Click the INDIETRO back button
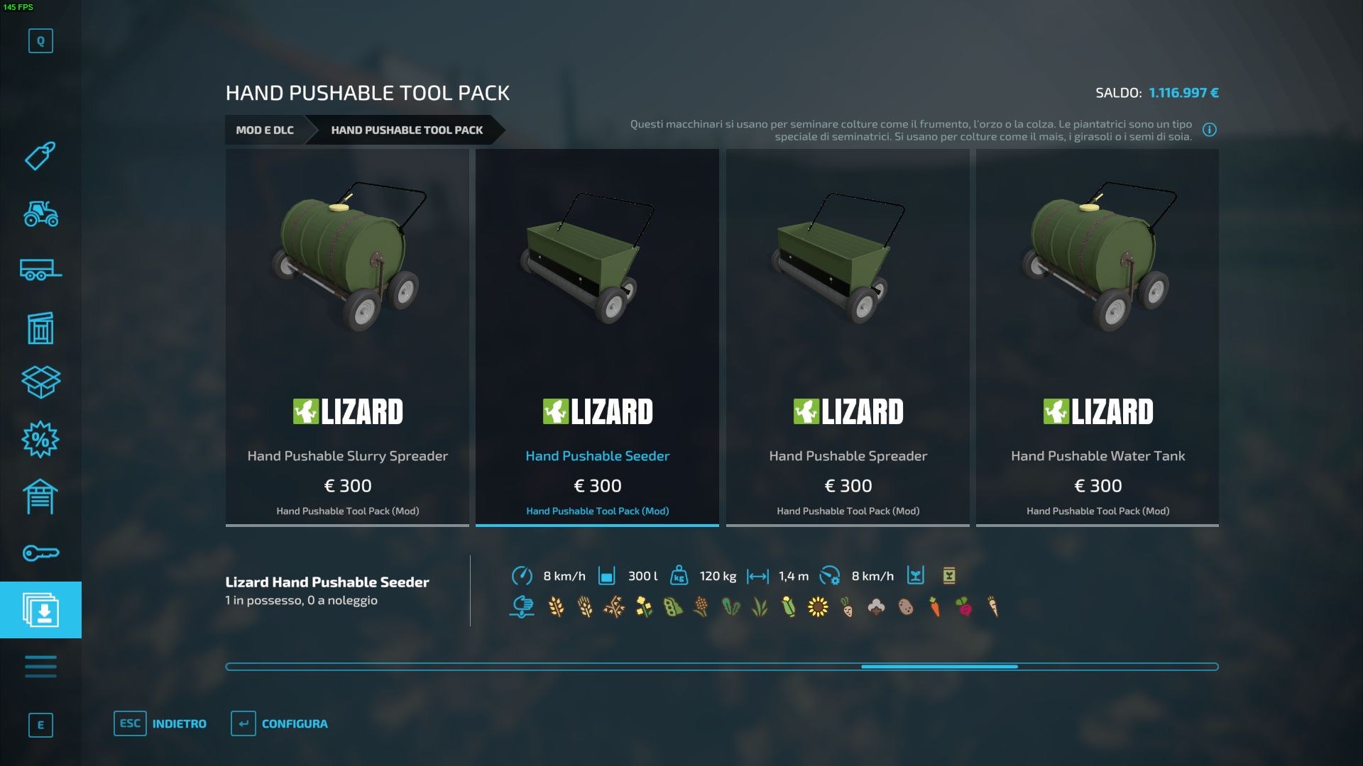Image resolution: width=1363 pixels, height=766 pixels. (160, 723)
